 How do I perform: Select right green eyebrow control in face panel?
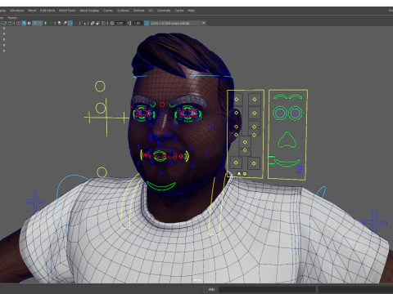296,97
